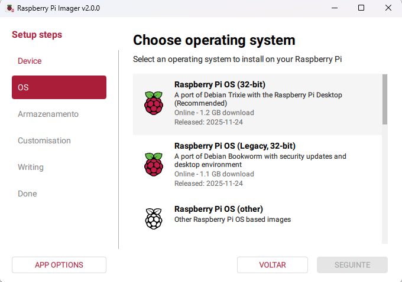Open the Armazenamento step
The image size is (402, 282).
(48, 114)
